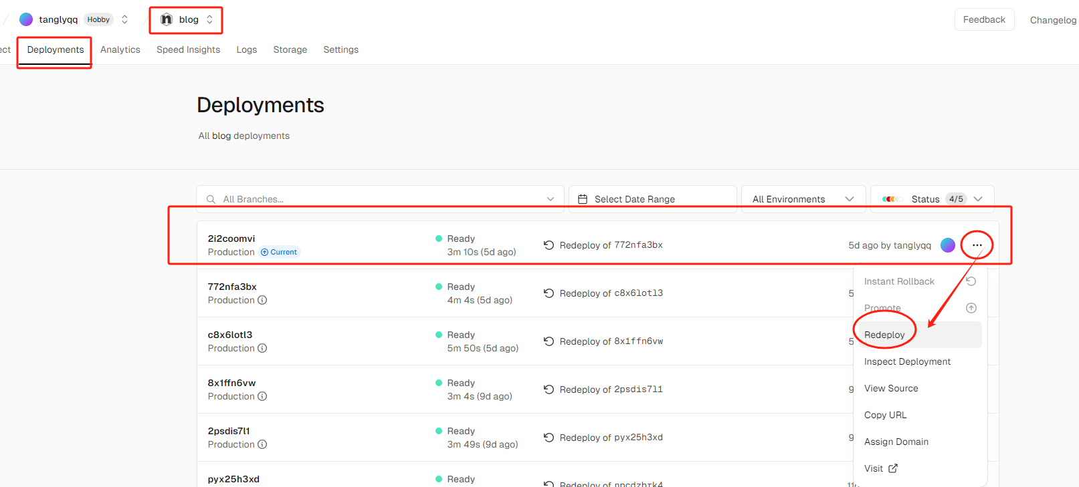The height and width of the screenshot is (487, 1079).
Task: Open the blog project switcher chevrons
Action: (x=209, y=19)
